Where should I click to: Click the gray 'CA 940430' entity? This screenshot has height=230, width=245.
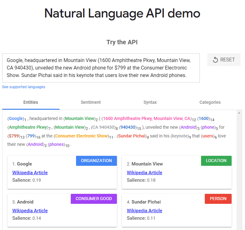[x=103, y=127]
